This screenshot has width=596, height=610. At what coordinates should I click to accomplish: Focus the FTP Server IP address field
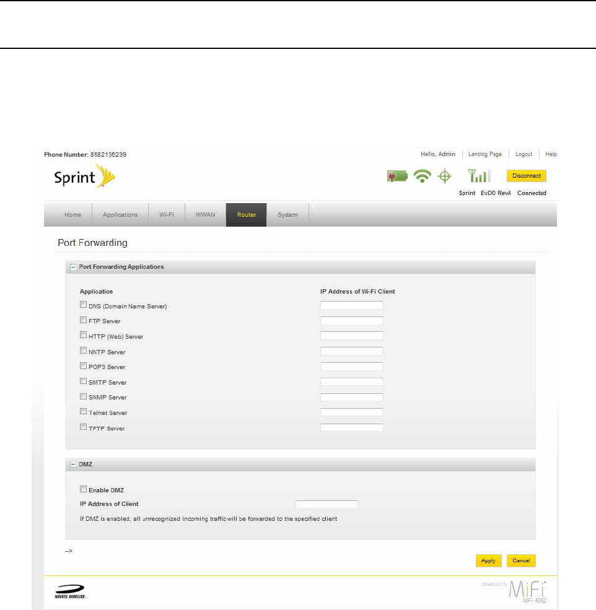coord(351,321)
